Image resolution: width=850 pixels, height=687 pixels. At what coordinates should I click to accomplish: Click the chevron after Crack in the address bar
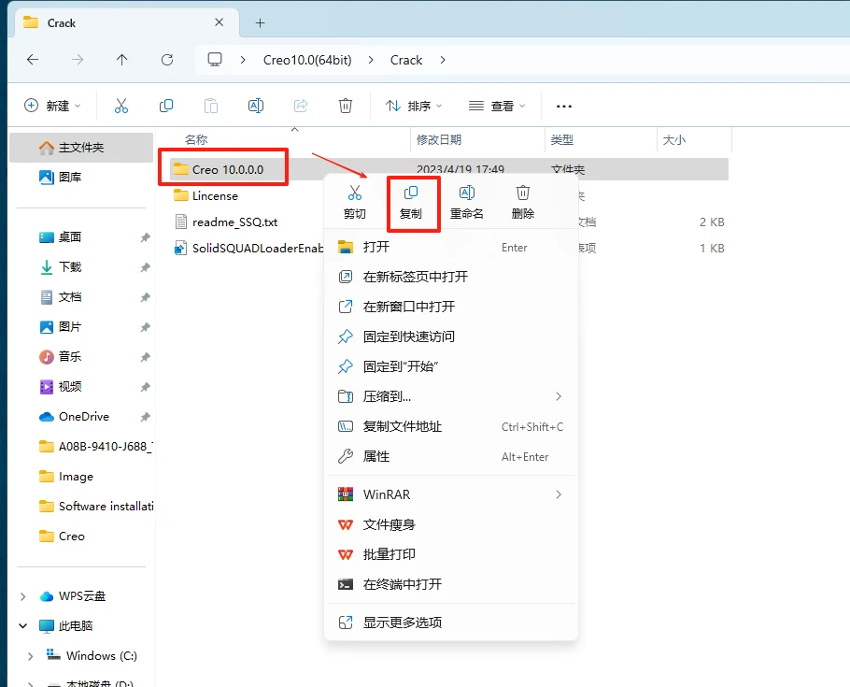pyautogui.click(x=443, y=60)
